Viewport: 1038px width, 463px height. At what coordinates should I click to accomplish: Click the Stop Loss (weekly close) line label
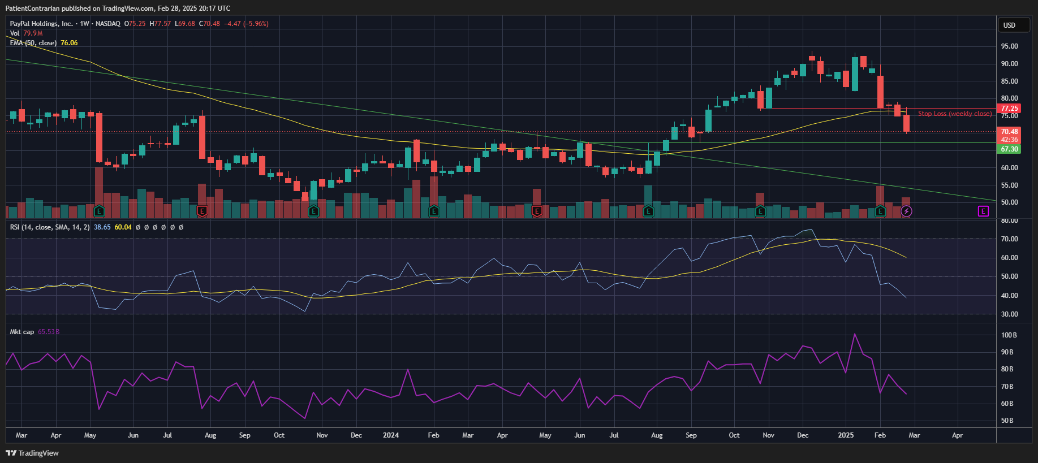point(955,114)
